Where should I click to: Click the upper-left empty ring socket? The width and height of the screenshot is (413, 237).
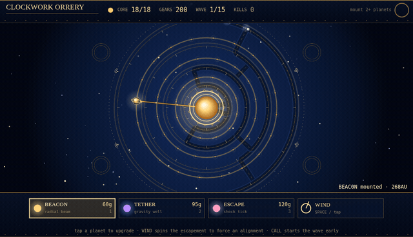point(101,52)
